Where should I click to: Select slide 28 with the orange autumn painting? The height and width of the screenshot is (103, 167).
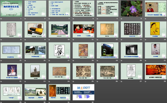click(155, 71)
